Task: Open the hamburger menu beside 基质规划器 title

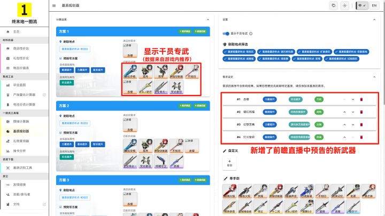Action: click(x=54, y=5)
